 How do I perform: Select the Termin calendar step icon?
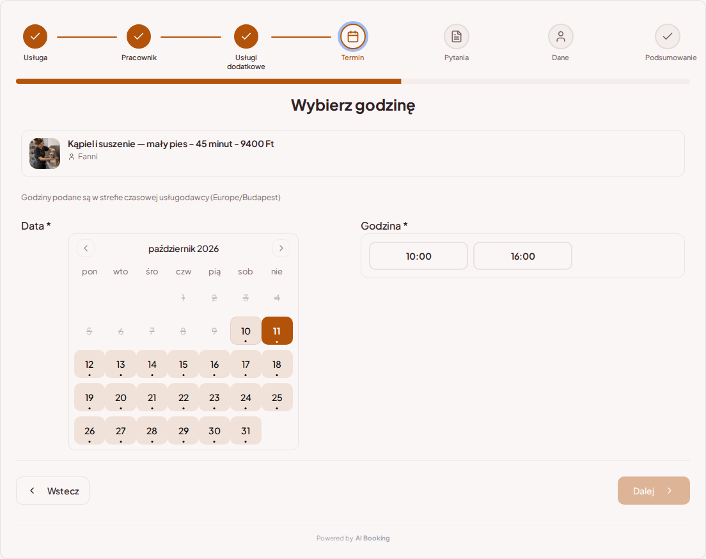pos(353,36)
